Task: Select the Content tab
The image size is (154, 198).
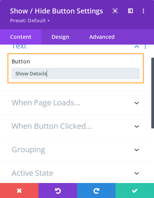Action: [x=21, y=37]
